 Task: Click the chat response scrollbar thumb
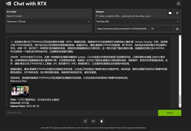pos(180,99)
